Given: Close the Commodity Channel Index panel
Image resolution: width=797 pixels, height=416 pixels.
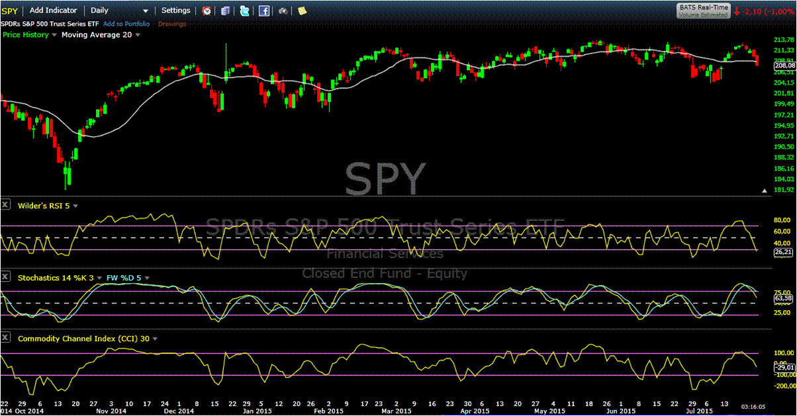Looking at the screenshot, I should (5, 338).
